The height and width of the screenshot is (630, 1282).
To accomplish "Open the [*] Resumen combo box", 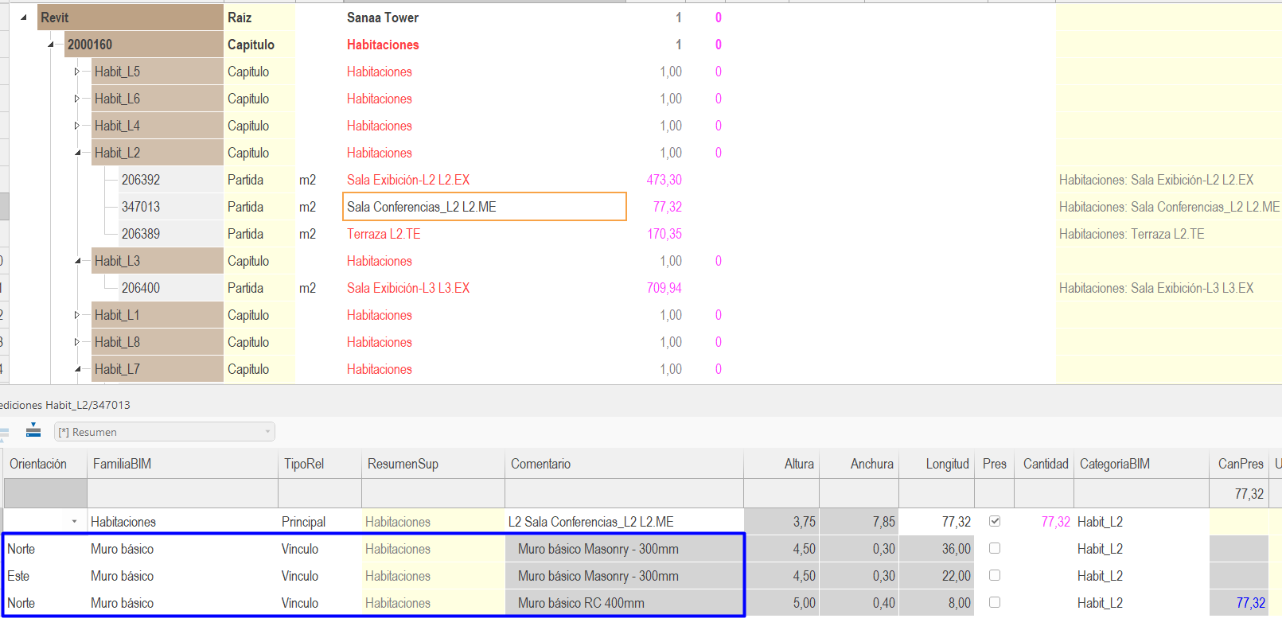I will pyautogui.click(x=165, y=432).
